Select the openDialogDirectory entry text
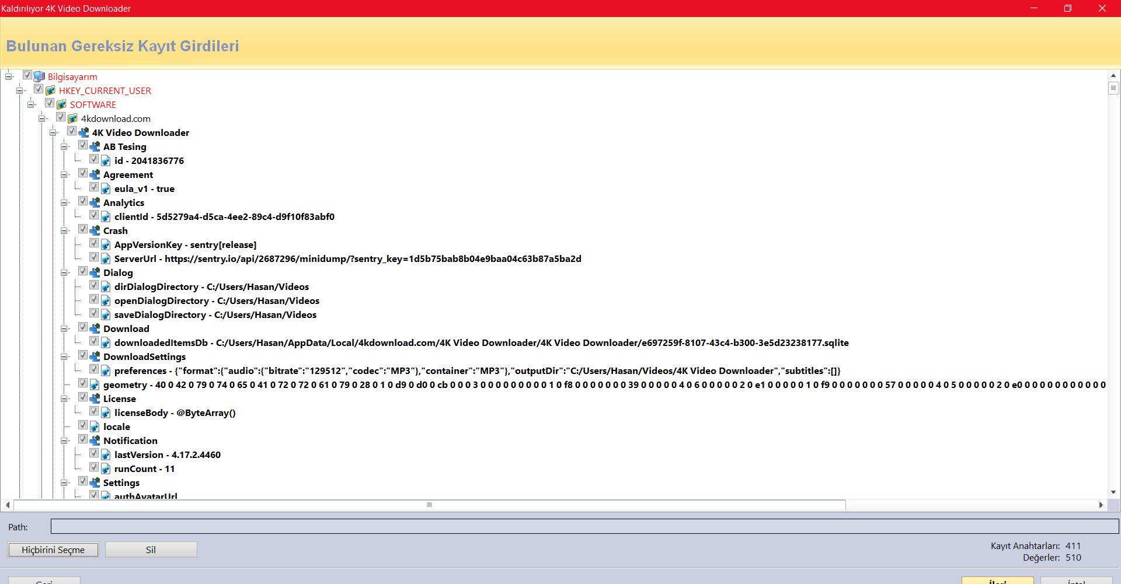Screen dimensions: 1121x584 click(217, 300)
